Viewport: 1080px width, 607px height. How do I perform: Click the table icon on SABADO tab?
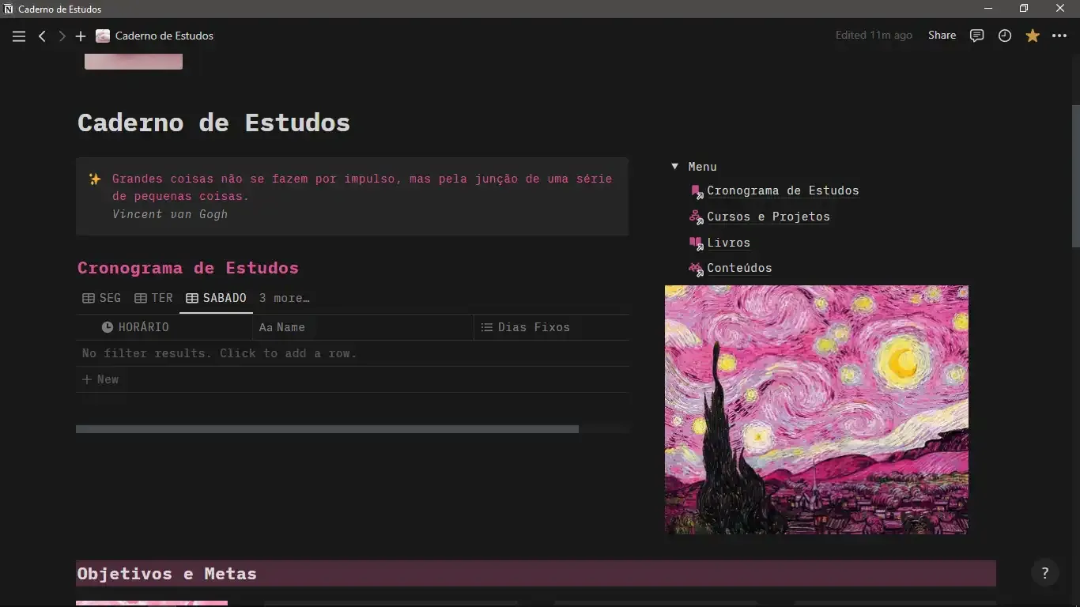click(x=192, y=298)
